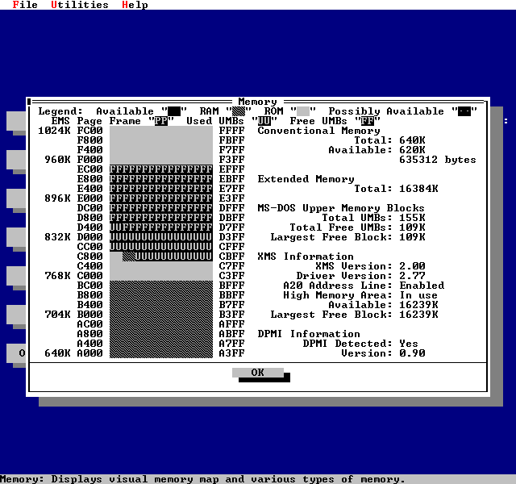Click the "FFFF" end address
This screenshot has height=484, width=516.
(232, 131)
